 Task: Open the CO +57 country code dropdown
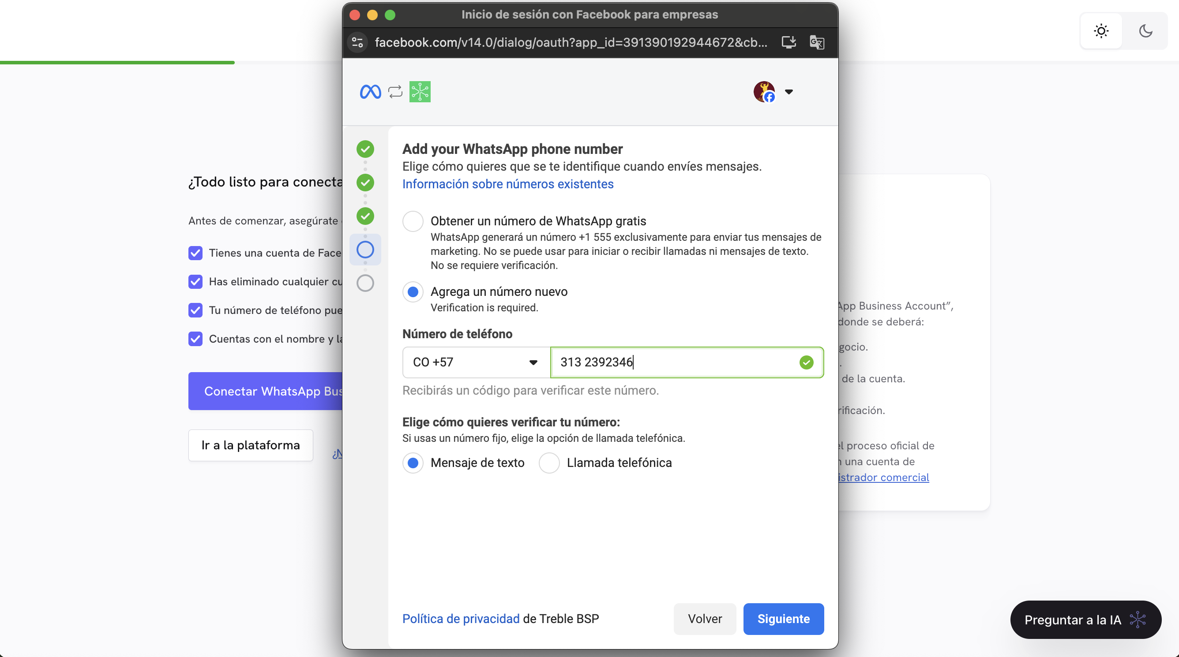(476, 362)
